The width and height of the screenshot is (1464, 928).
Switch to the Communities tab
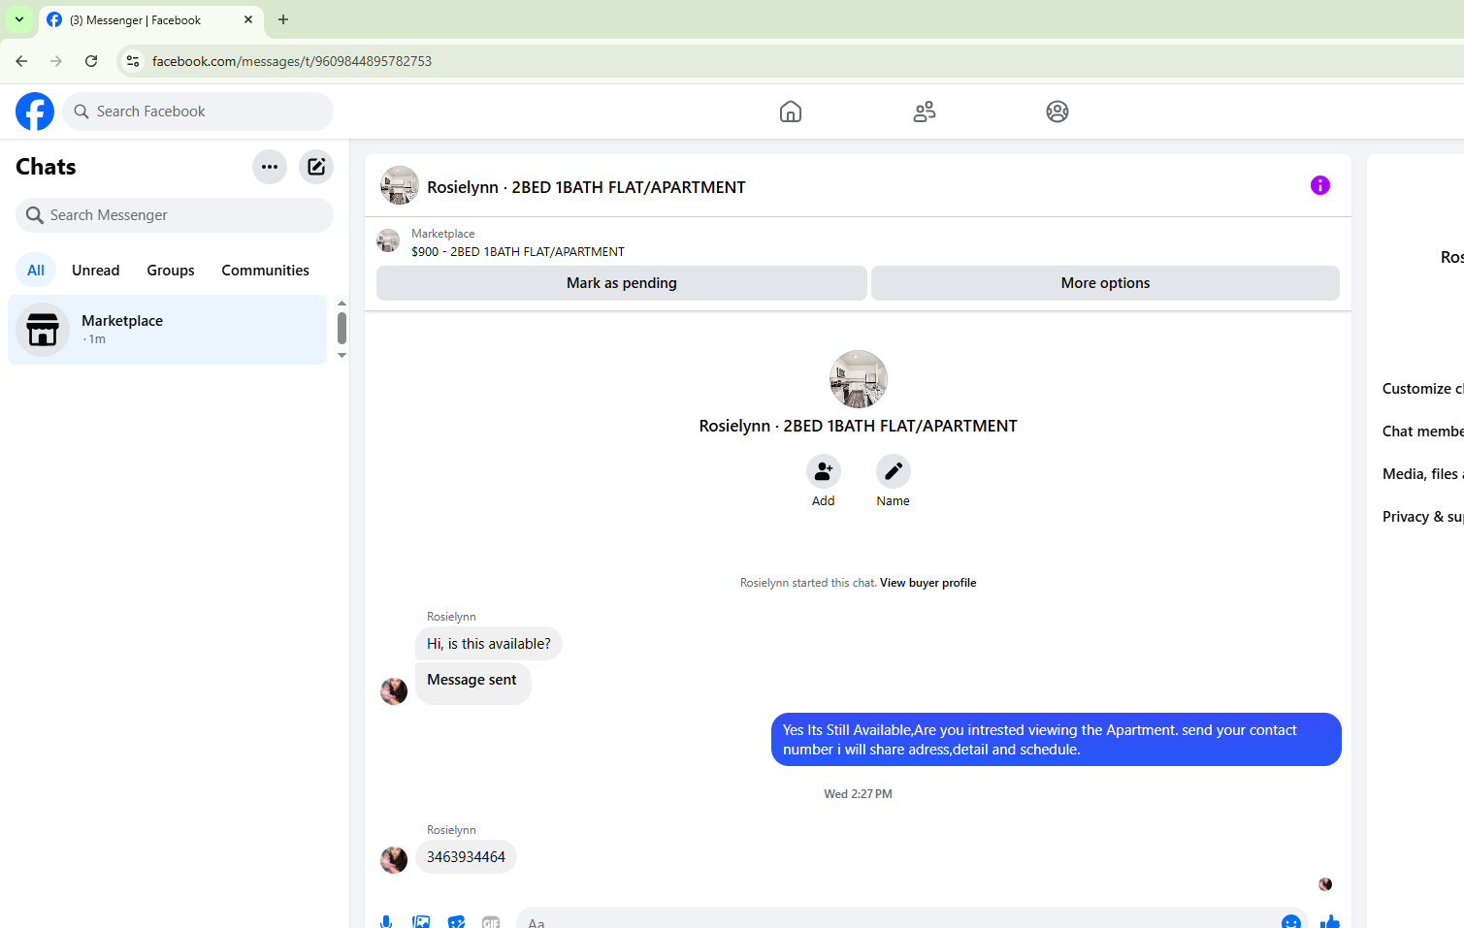tap(265, 271)
